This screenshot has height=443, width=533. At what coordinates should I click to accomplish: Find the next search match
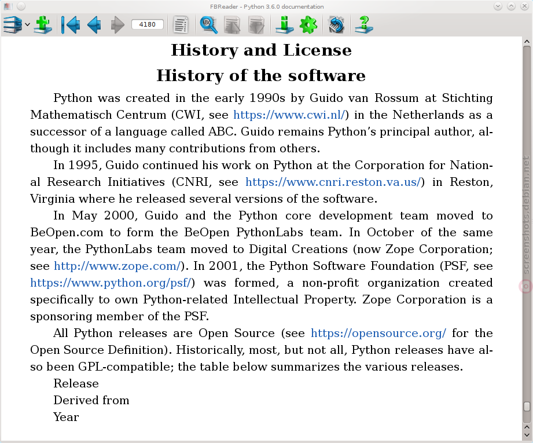[x=256, y=25]
